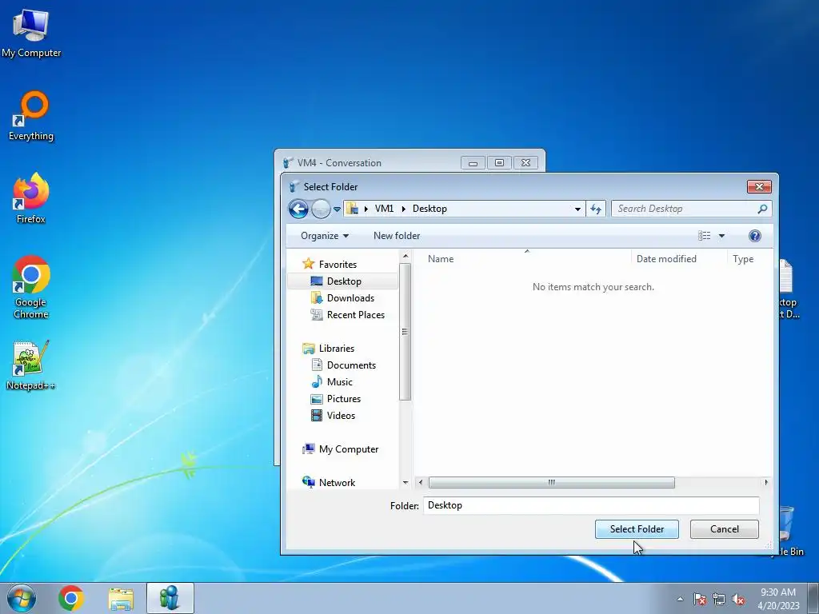Image resolution: width=819 pixels, height=614 pixels.
Task: Select the Videos library
Action: (x=342, y=415)
